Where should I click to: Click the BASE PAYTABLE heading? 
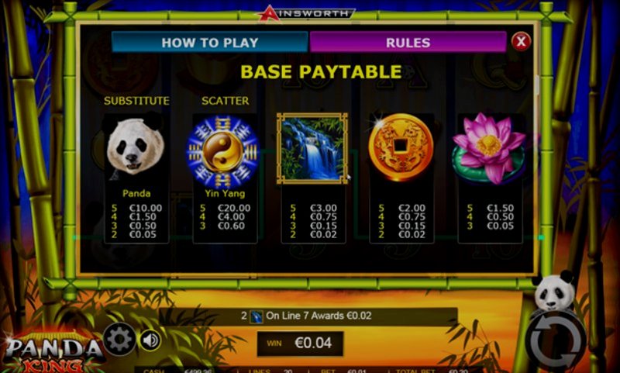(x=321, y=71)
